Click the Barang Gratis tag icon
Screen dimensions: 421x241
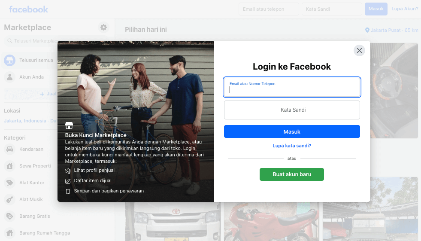tap(10, 216)
